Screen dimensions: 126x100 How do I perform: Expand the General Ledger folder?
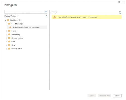pyautogui.click(x=7, y=38)
